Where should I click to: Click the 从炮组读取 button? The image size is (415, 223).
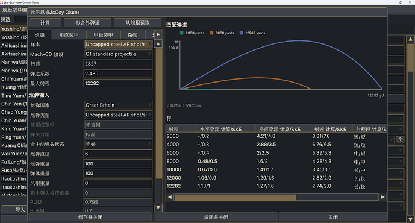[137, 23]
